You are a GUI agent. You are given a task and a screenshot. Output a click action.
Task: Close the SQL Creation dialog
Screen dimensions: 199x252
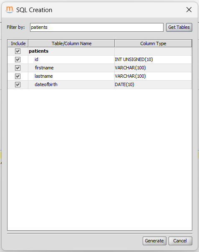click(x=189, y=10)
